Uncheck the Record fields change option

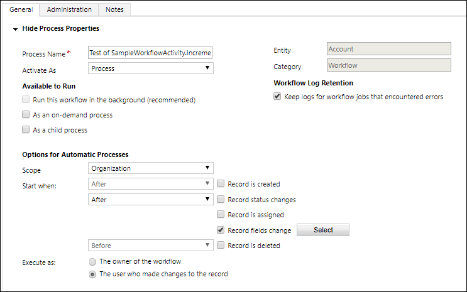tap(221, 230)
